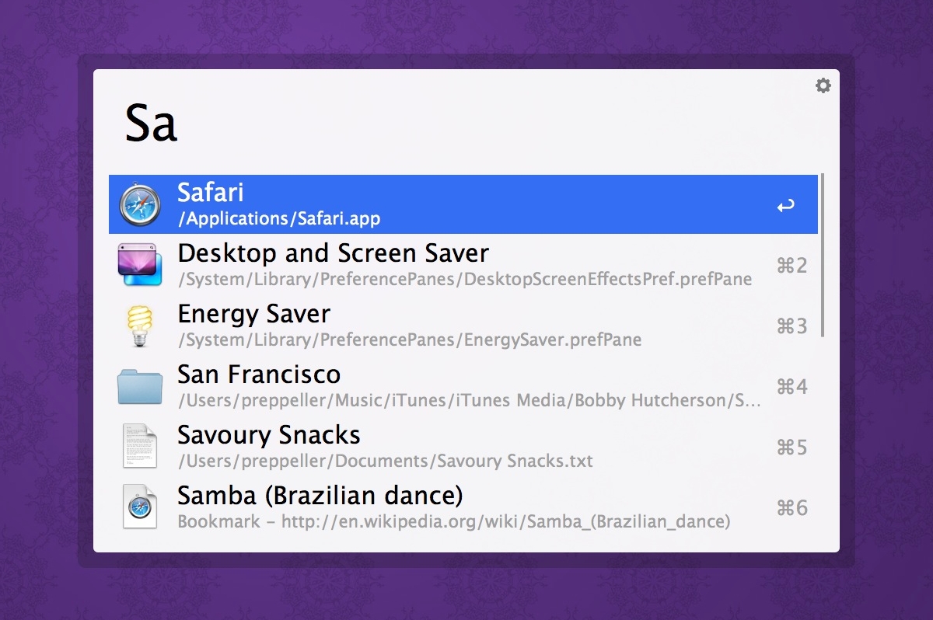Click the search field containing "Sa"

point(466,123)
